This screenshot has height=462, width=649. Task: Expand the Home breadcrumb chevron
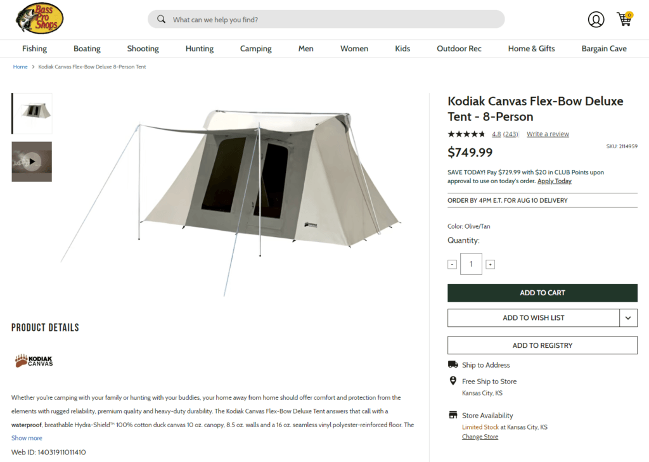[33, 66]
